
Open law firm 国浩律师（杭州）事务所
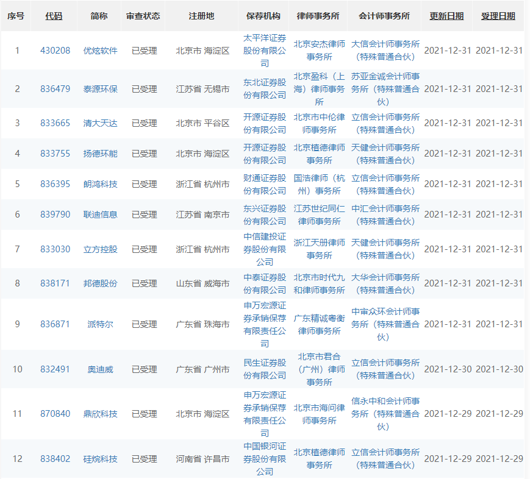(319, 184)
